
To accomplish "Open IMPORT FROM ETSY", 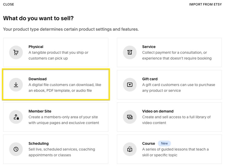I will click(x=206, y=4).
